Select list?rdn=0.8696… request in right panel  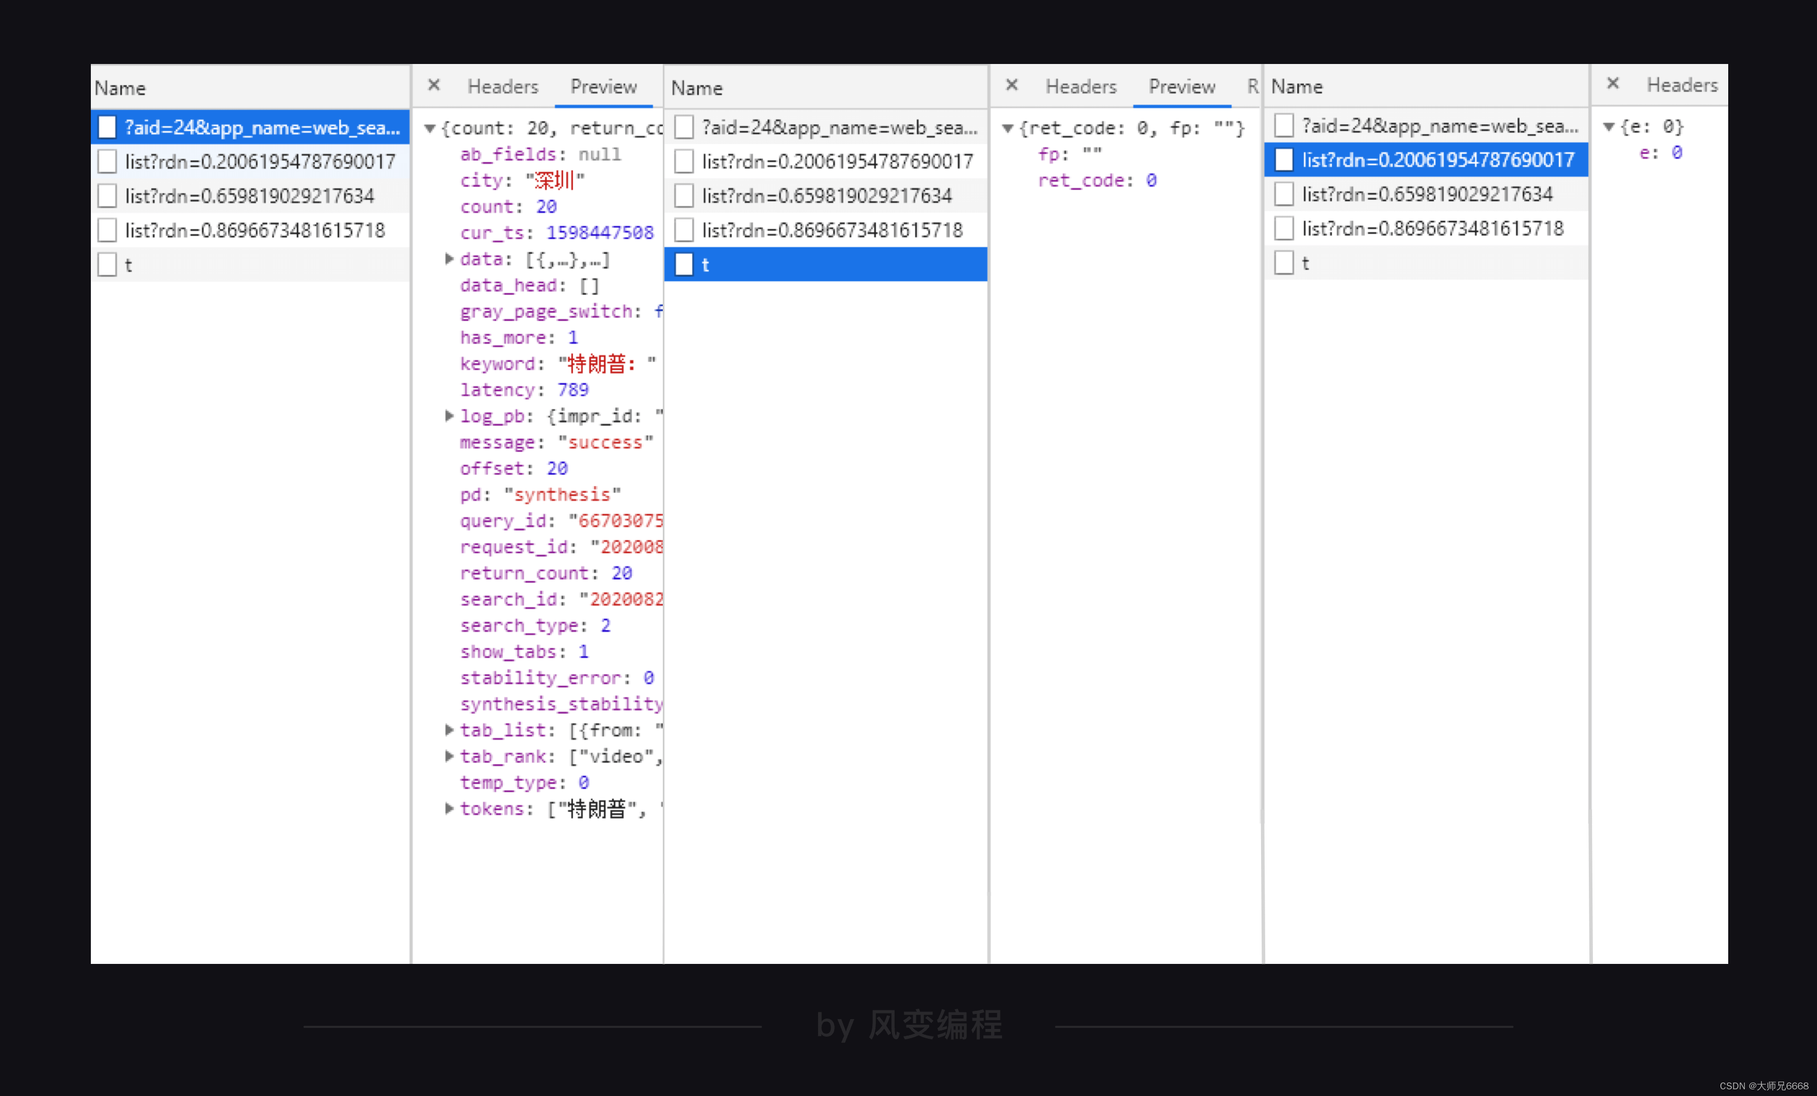pos(1426,229)
